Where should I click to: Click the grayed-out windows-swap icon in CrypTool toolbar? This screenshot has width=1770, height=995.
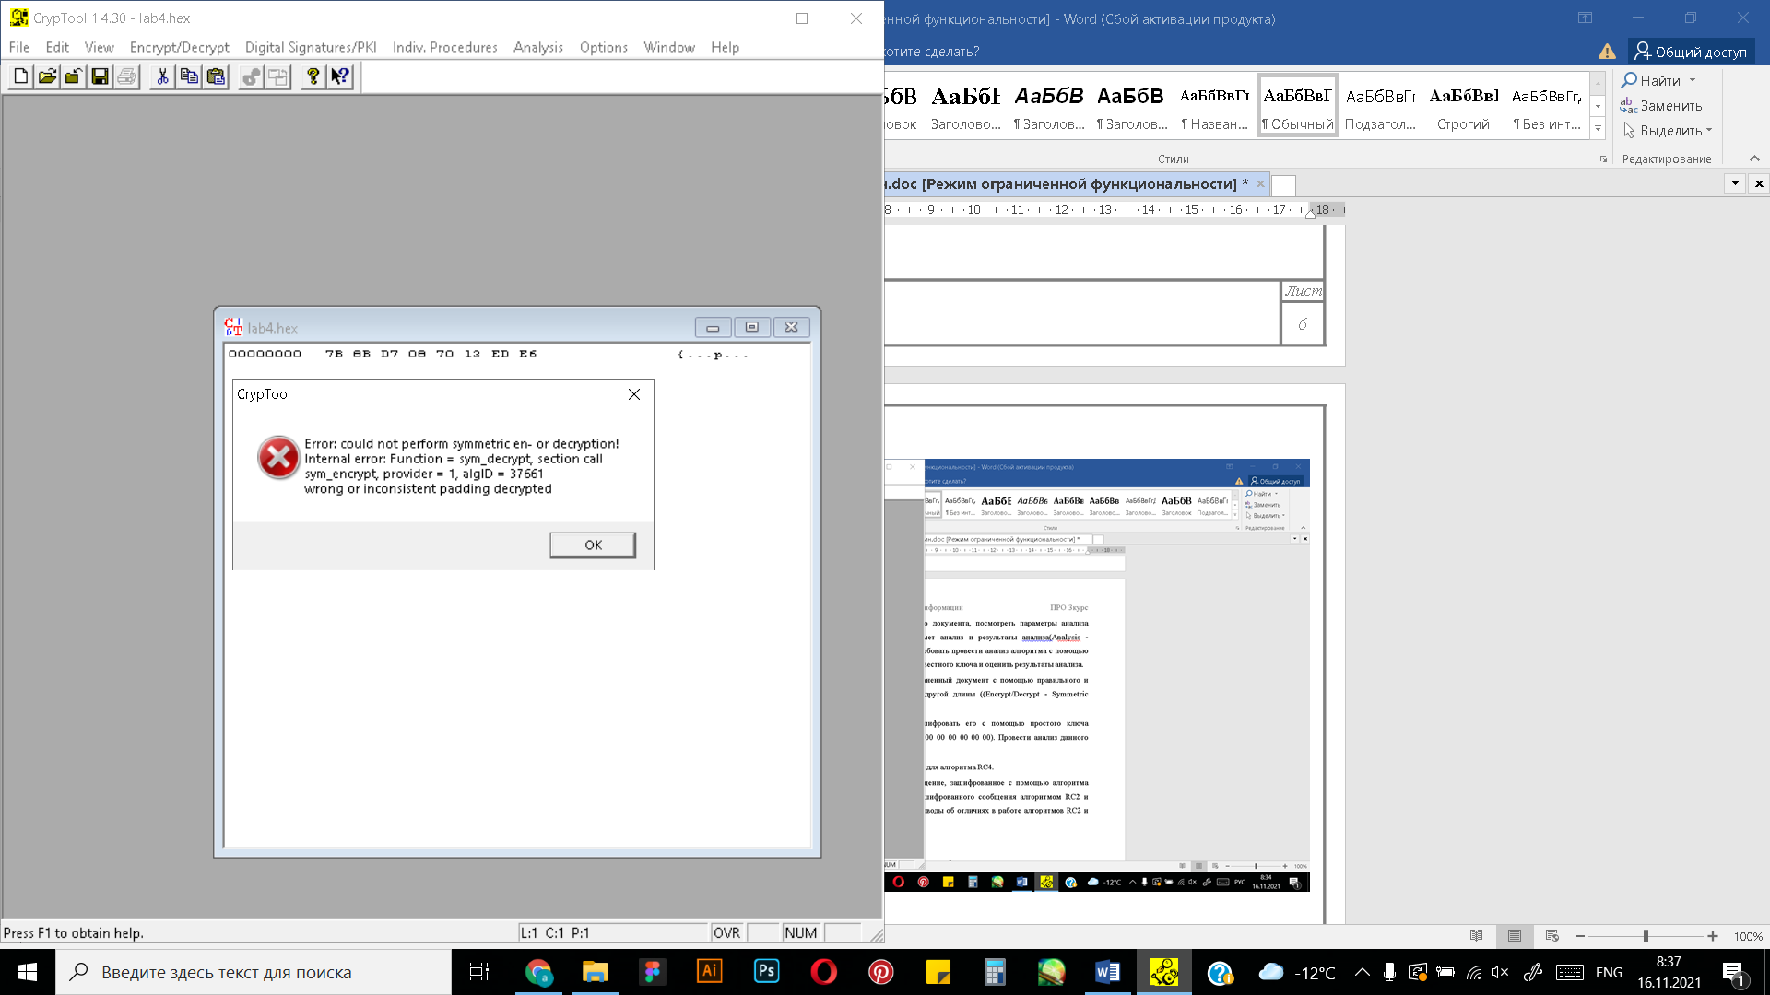[277, 76]
